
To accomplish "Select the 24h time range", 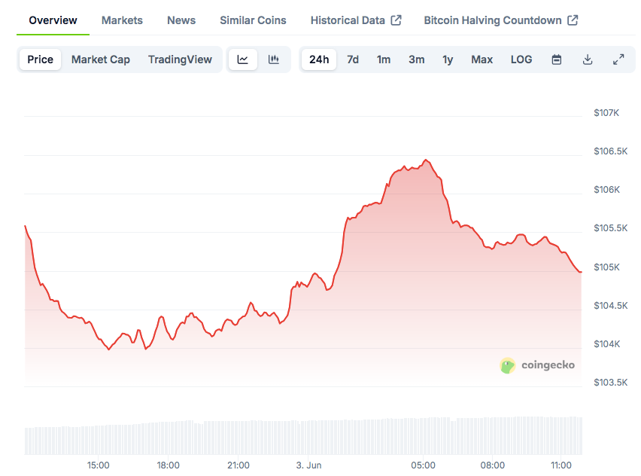I will coord(319,59).
